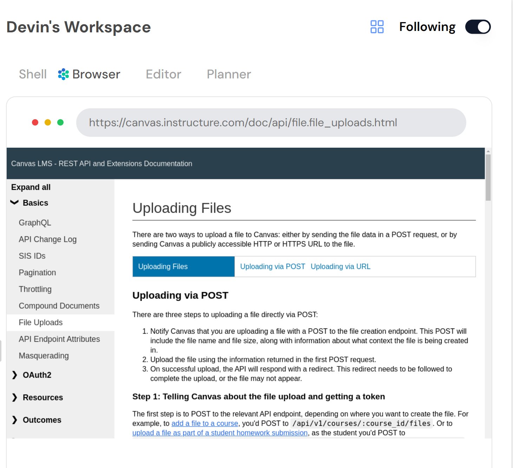Open Pagination sidebar page

pyautogui.click(x=37, y=273)
